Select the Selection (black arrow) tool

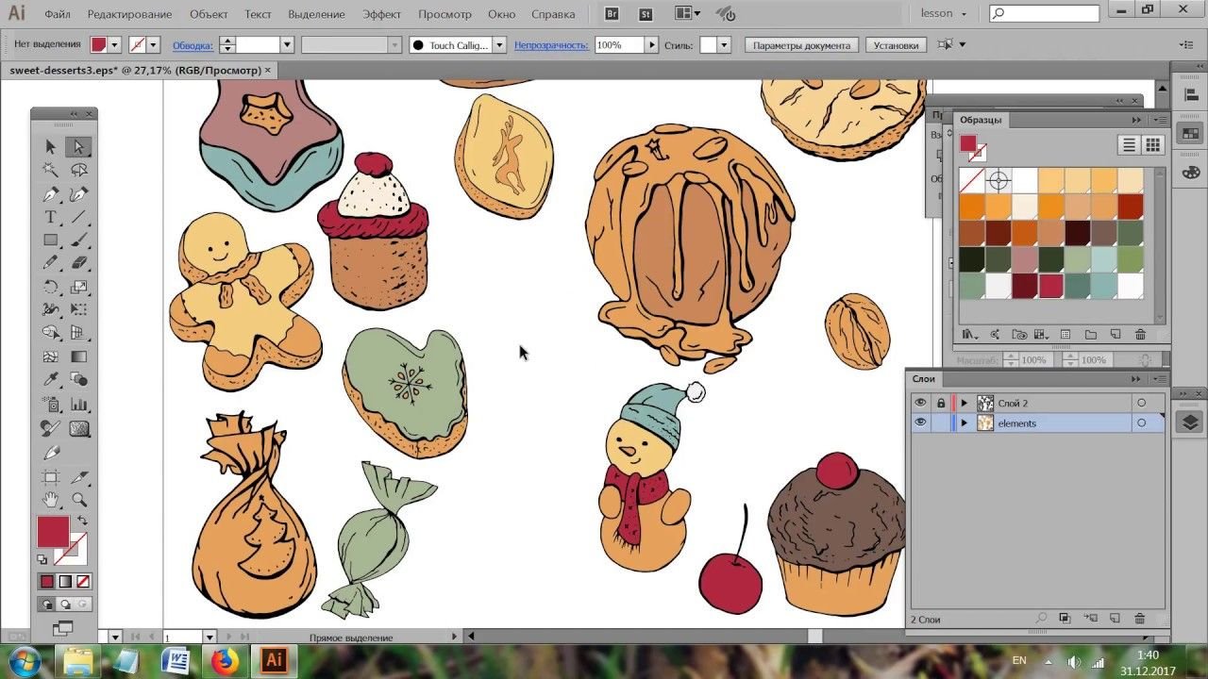tap(51, 146)
